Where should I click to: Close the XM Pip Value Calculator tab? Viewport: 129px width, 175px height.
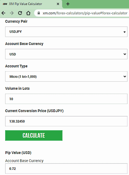click(58, 4)
